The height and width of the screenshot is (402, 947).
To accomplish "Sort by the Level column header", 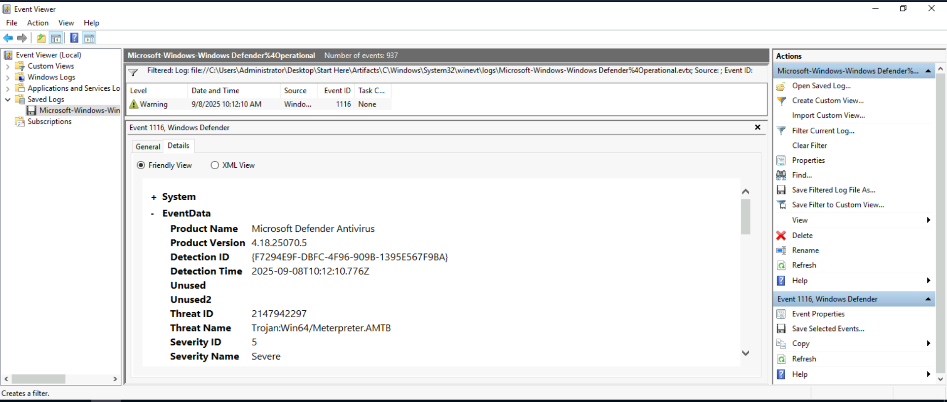I will 157,91.
